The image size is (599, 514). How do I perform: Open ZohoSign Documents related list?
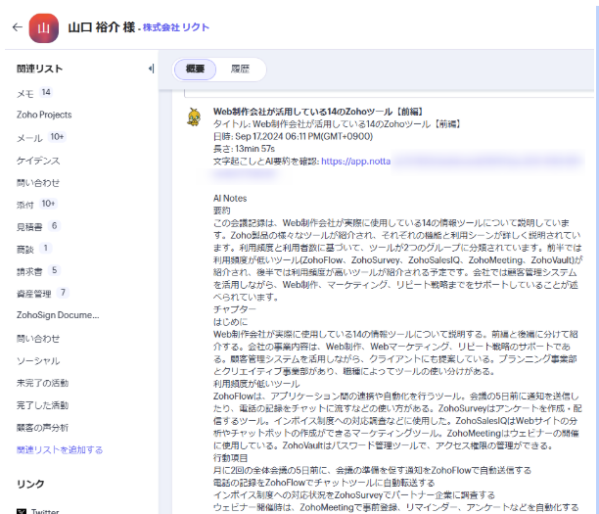(58, 315)
